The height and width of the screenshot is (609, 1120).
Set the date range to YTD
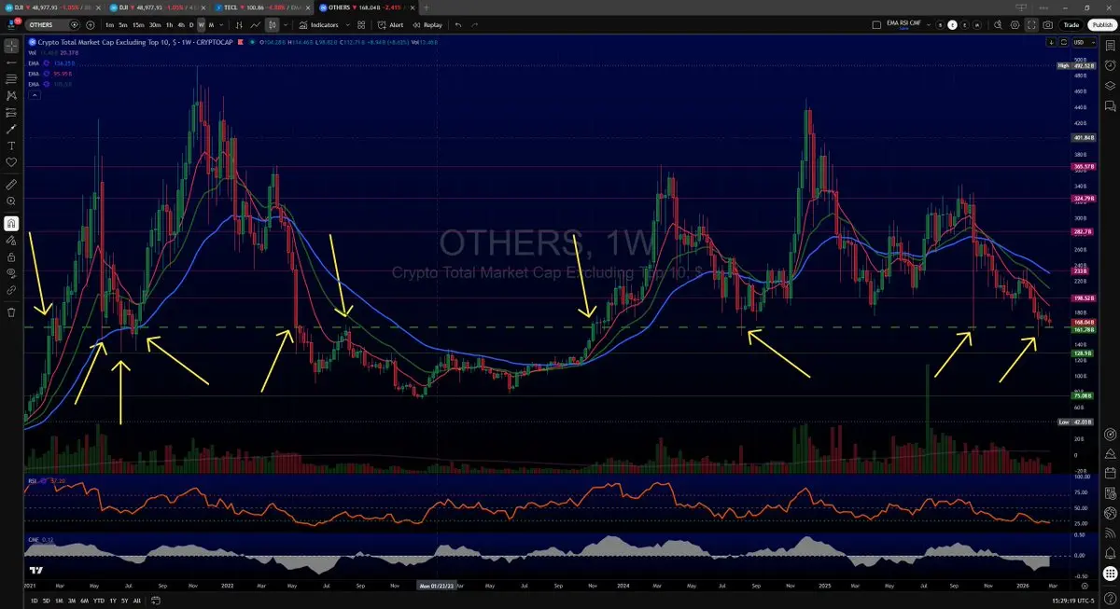click(x=99, y=601)
